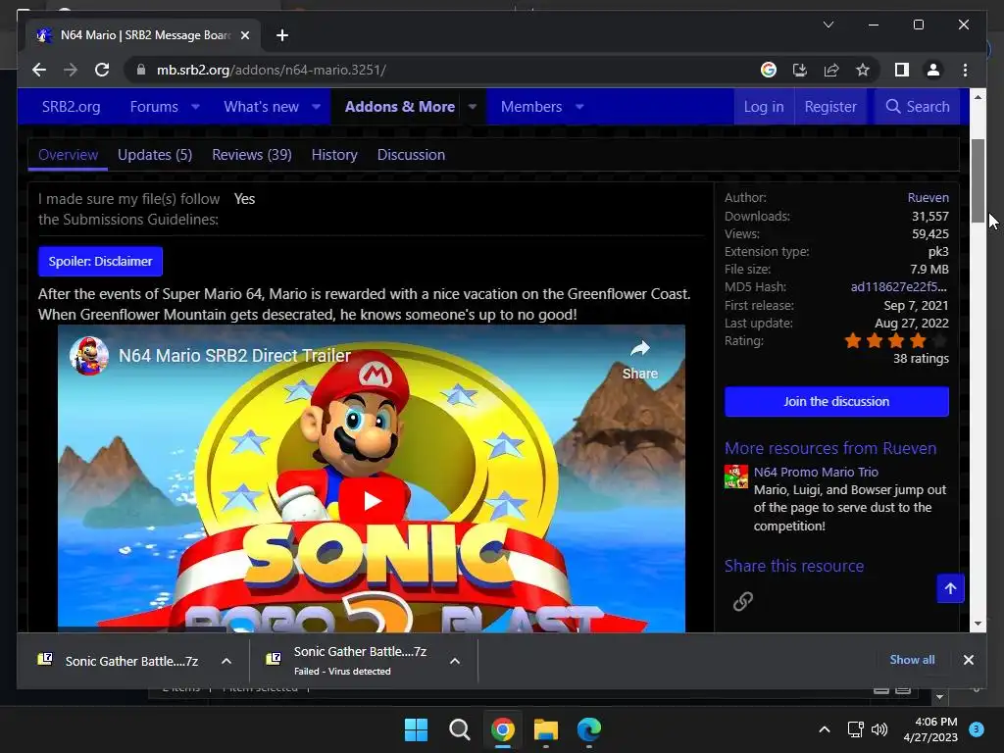Toggle the Spoiler: Disclaimer section
The width and height of the screenshot is (1004, 753).
pyautogui.click(x=101, y=261)
